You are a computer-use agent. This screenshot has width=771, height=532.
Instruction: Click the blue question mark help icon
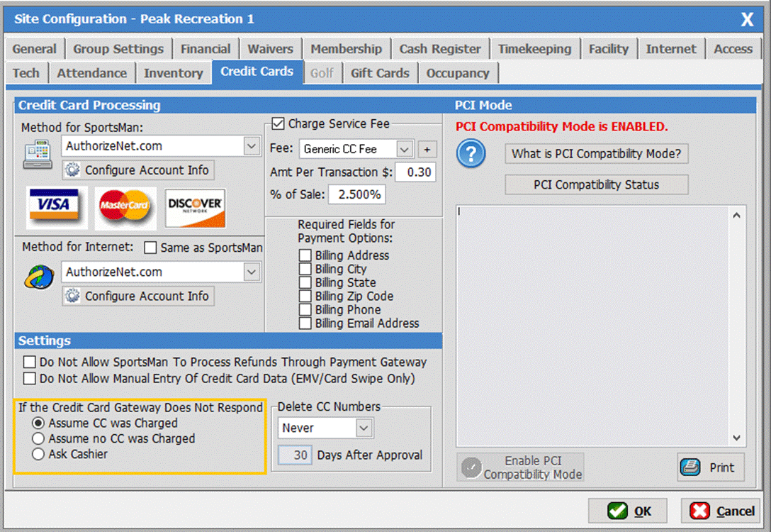(x=471, y=154)
